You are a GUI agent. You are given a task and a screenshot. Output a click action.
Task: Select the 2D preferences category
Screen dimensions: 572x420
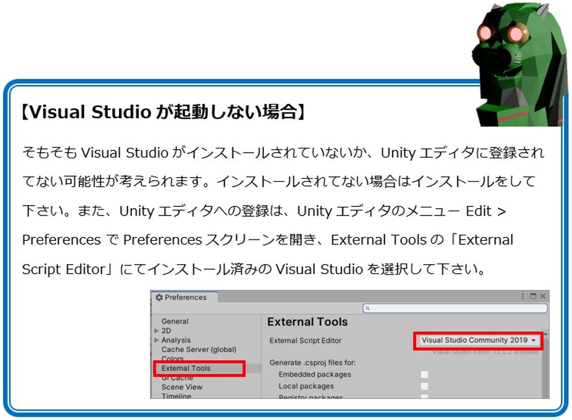[x=166, y=331]
